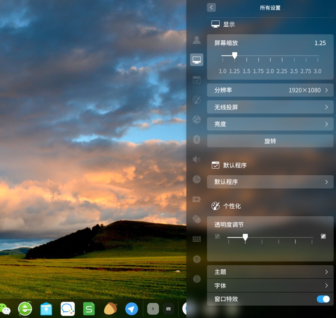This screenshot has height=318, width=336.
Task: Open the 亮度 brightness submenu
Action: [270, 124]
